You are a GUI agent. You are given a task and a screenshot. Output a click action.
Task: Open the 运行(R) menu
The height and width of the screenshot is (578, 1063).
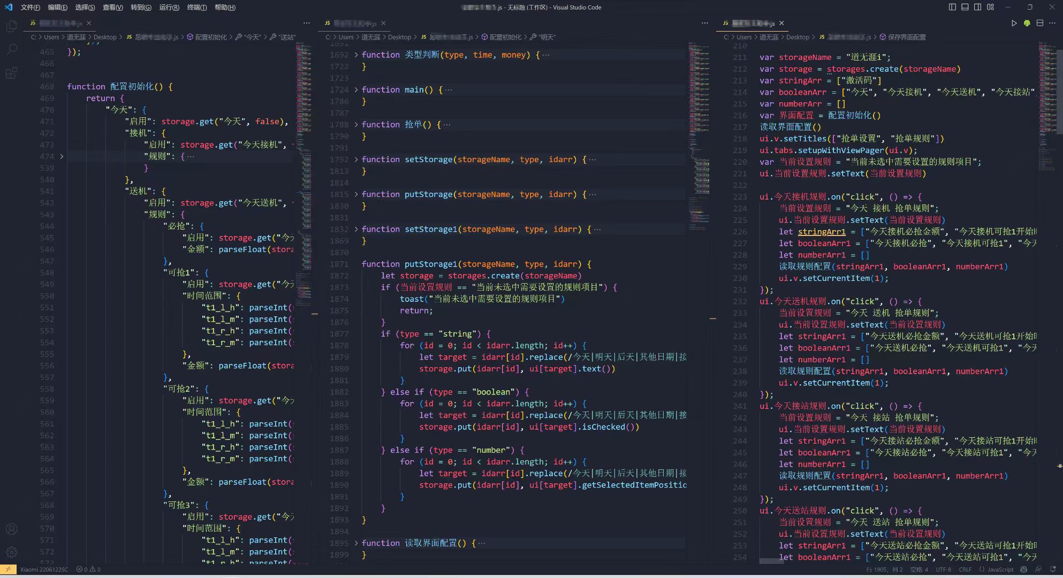[169, 7]
